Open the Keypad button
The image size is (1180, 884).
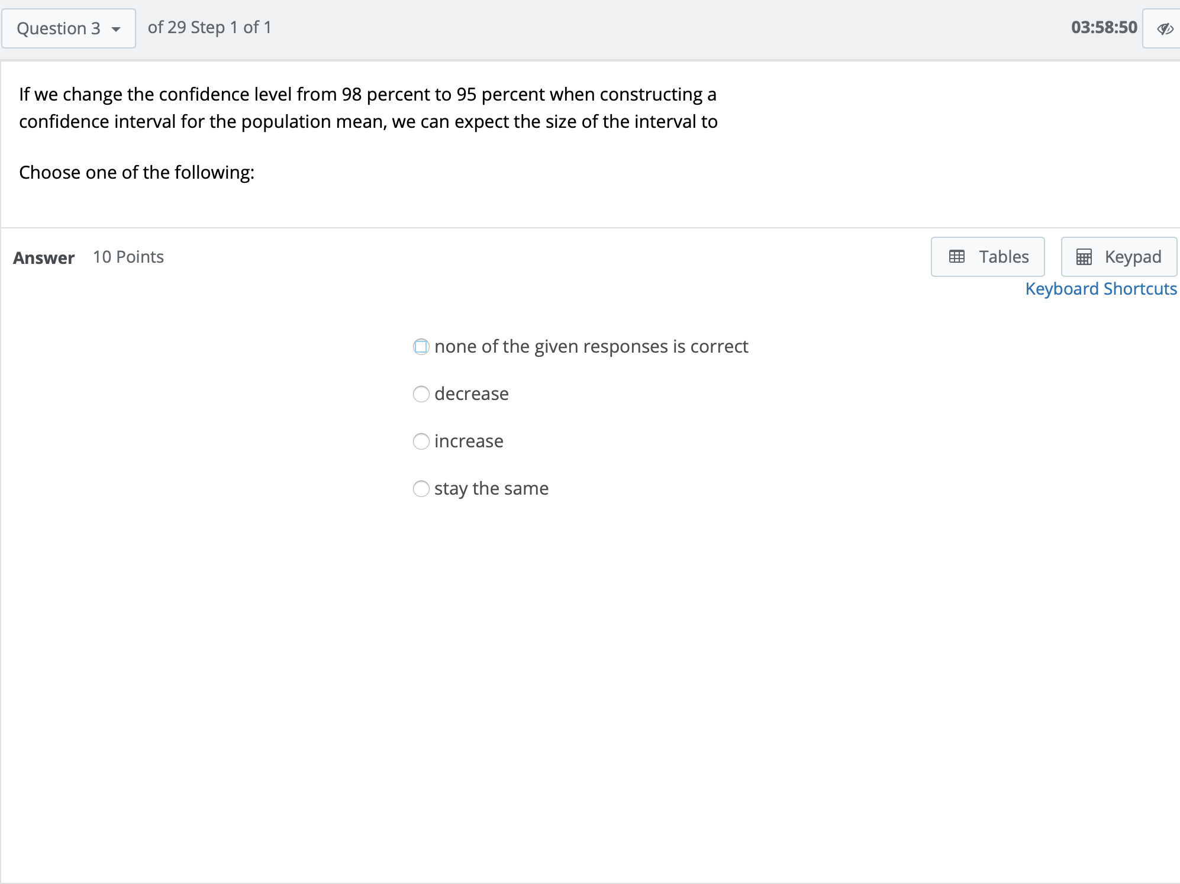1118,257
